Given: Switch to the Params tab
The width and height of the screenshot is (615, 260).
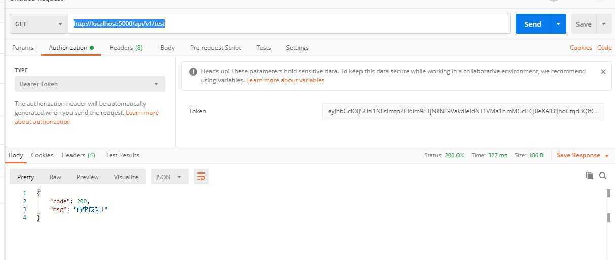Looking at the screenshot, I should click(23, 48).
